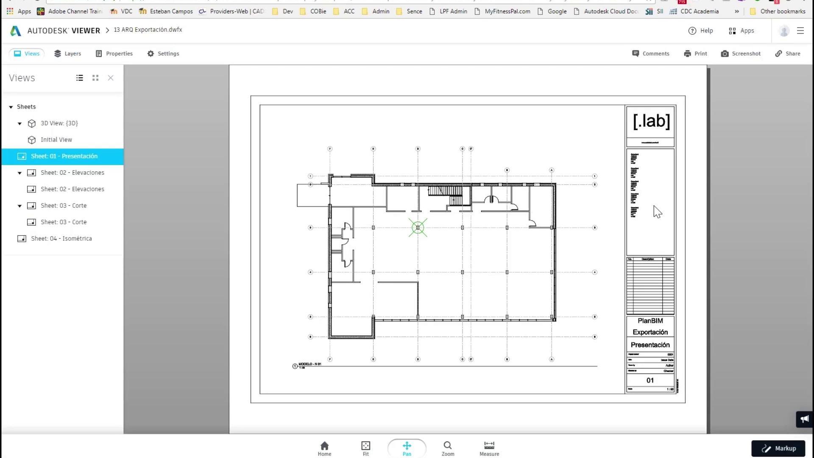
Task: Toggle the Pan tool
Action: pos(407,448)
